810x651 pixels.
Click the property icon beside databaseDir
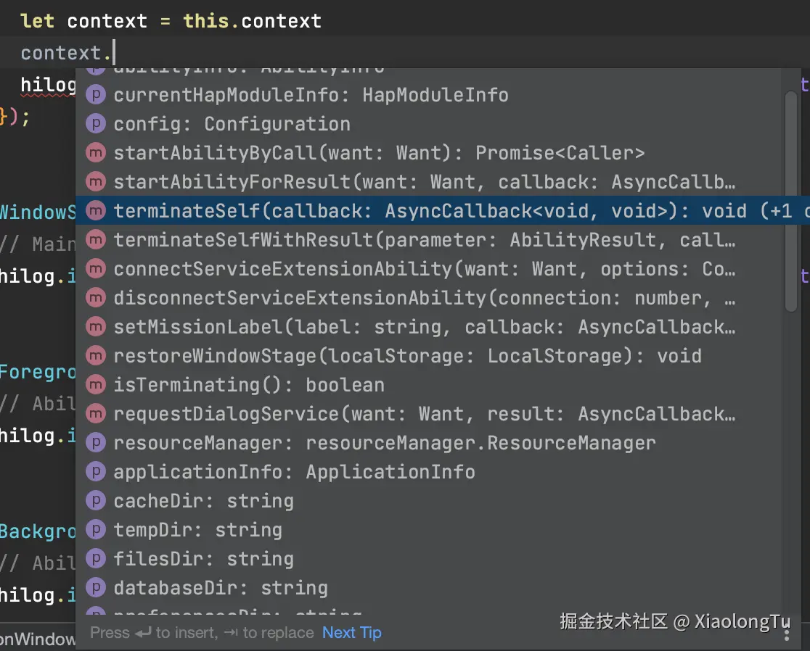(x=96, y=588)
